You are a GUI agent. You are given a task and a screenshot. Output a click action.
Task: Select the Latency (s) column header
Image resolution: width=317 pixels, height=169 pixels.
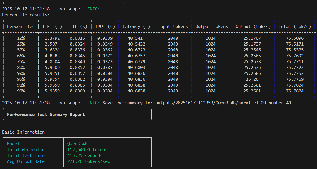point(137,27)
